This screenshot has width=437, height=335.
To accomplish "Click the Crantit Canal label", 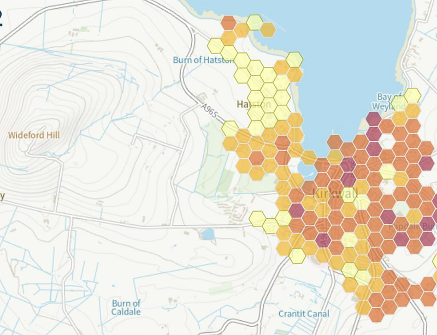I will click(x=303, y=313).
